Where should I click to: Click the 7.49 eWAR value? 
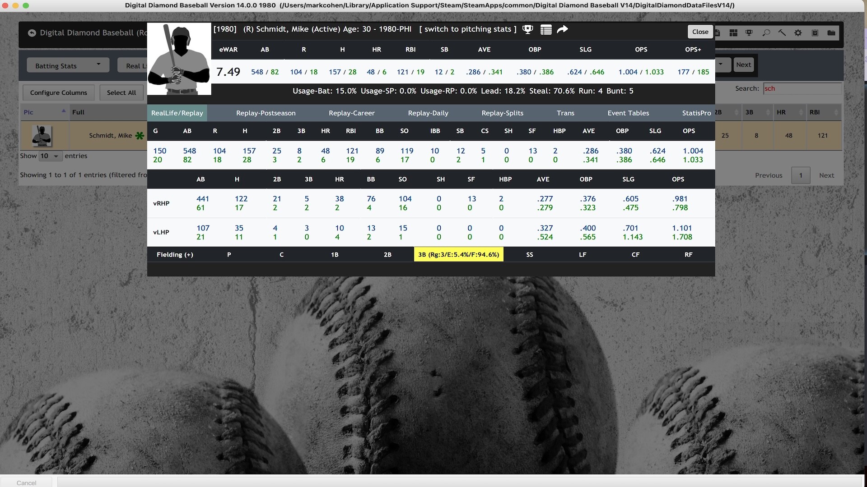228,72
